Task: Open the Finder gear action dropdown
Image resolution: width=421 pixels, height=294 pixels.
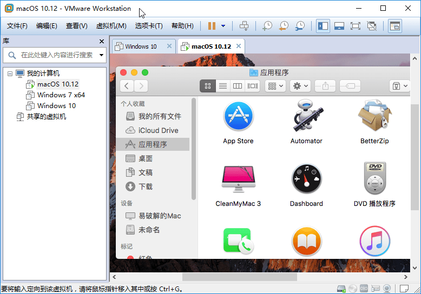Action: click(x=300, y=86)
